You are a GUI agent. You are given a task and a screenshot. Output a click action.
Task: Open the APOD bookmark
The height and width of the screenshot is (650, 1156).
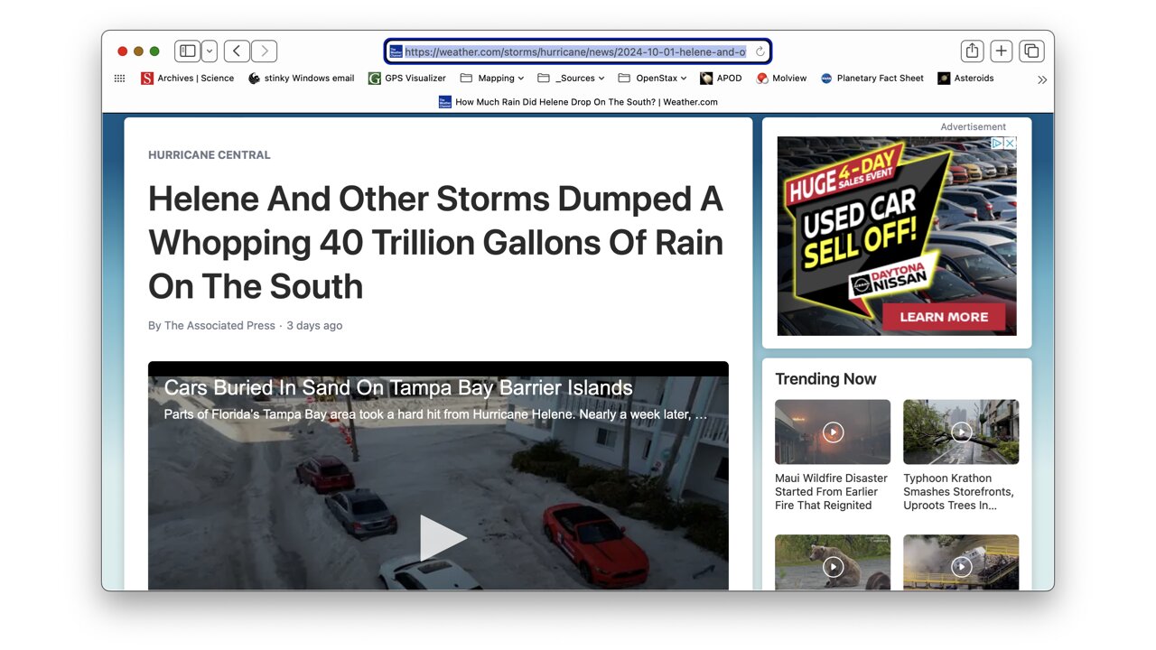tap(721, 79)
